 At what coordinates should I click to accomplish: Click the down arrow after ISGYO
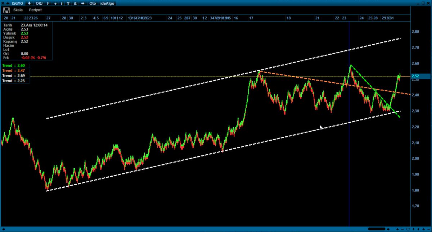30,3
